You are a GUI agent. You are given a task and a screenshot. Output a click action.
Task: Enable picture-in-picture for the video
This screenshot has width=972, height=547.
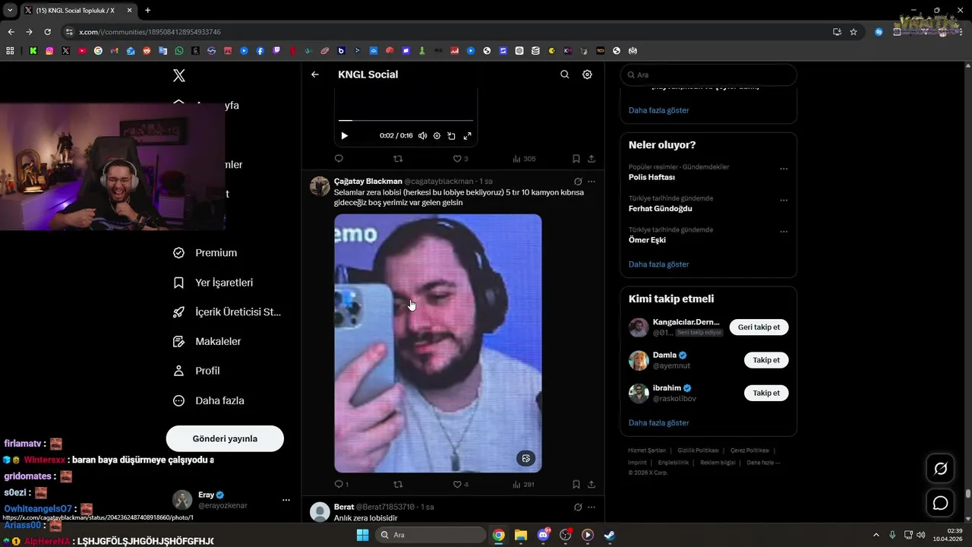(451, 136)
